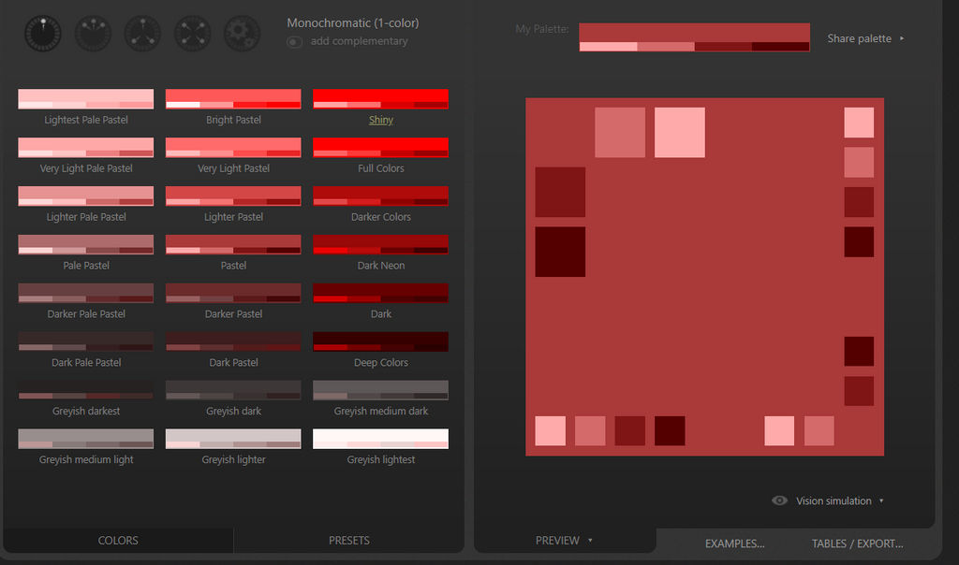This screenshot has width=959, height=565.
Task: Open the EXAMPLES... tab
Action: (734, 543)
